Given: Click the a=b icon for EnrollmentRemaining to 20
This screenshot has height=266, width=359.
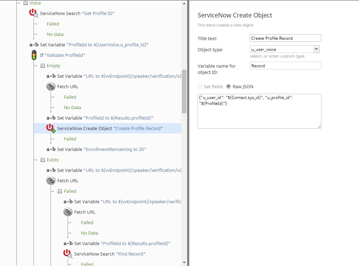Looking at the screenshot, I should click(x=51, y=149).
